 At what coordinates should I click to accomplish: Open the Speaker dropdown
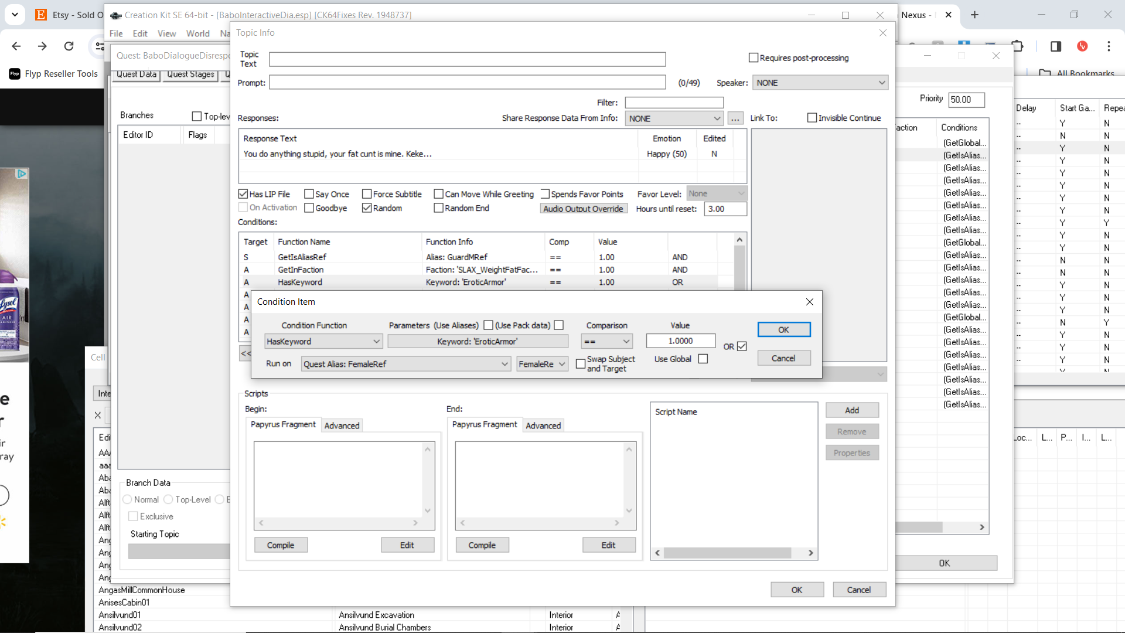click(820, 83)
